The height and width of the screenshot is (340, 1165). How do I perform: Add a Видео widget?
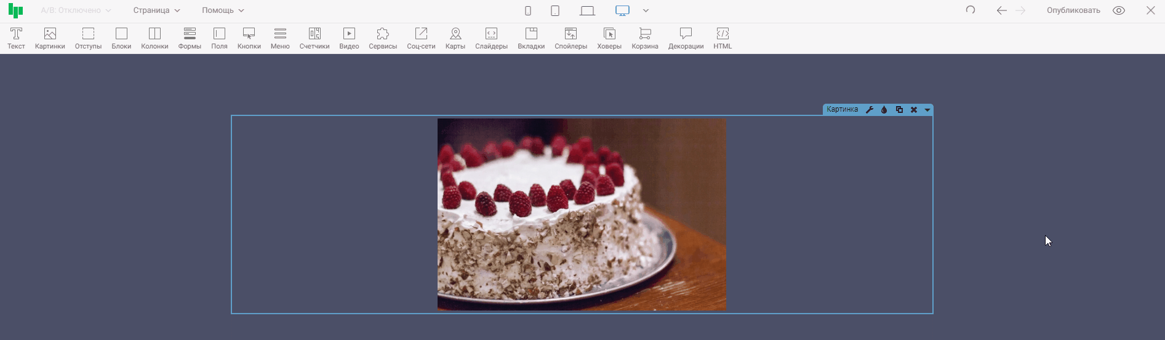tap(349, 38)
